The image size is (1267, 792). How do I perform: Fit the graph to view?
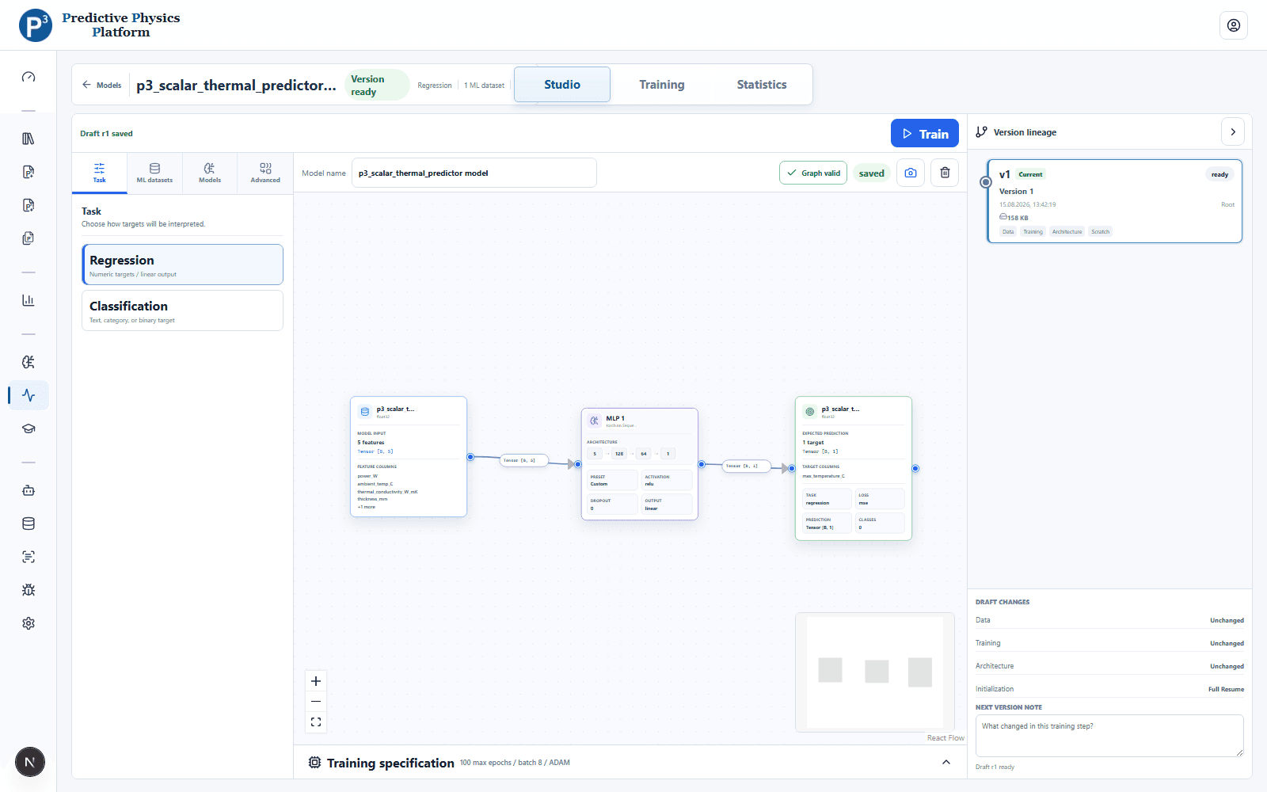tap(316, 722)
